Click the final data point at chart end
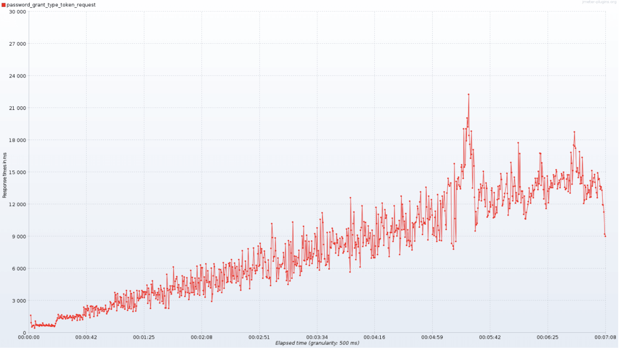The height and width of the screenshot is (351, 620). [x=605, y=236]
